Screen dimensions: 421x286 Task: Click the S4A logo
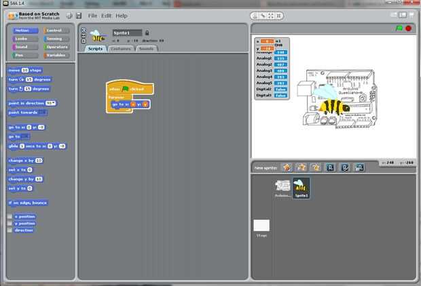pyautogui.click(x=12, y=16)
